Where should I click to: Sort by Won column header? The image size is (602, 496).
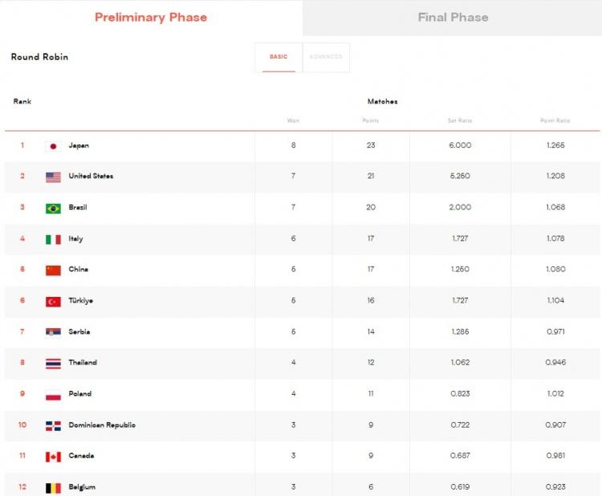[293, 120]
